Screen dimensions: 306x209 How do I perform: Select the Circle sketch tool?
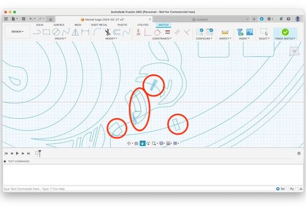pos(56,32)
